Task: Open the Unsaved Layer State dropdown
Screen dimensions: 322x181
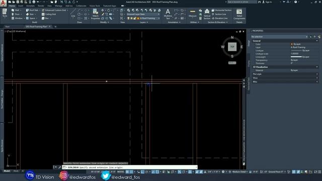Action: (x=143, y=14)
